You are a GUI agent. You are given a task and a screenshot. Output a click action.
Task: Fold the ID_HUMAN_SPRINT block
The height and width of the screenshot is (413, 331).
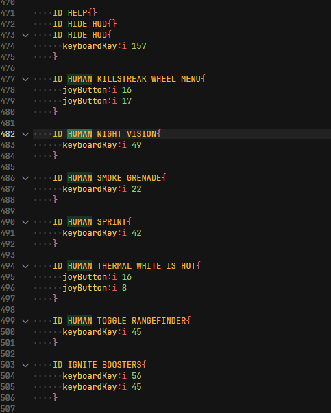click(25, 222)
